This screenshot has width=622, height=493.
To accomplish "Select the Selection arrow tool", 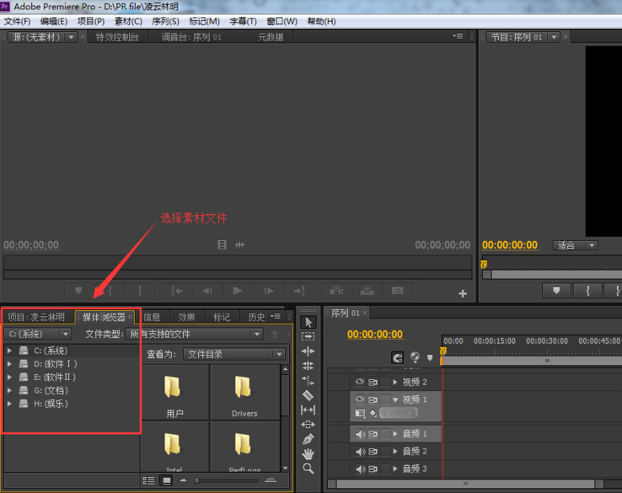I will pyautogui.click(x=308, y=322).
